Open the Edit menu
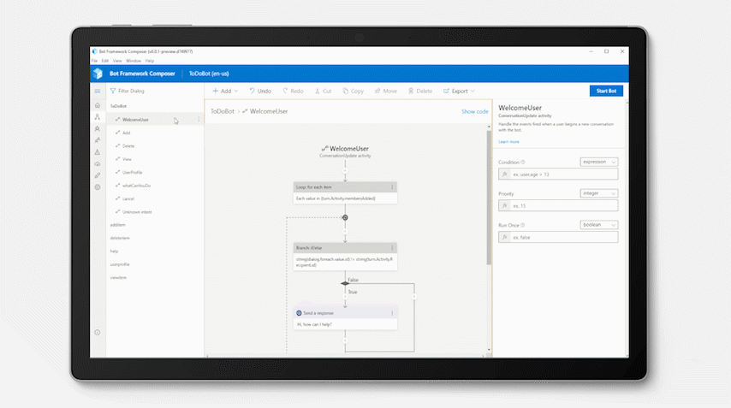731x408 pixels. click(x=105, y=61)
